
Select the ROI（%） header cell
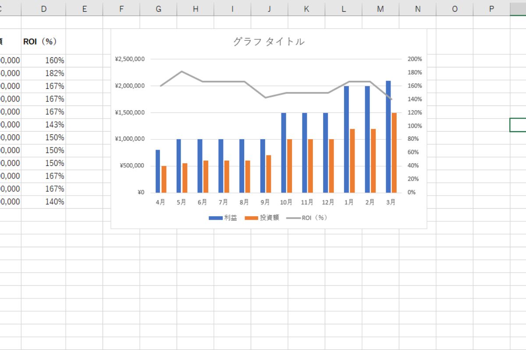(x=43, y=42)
